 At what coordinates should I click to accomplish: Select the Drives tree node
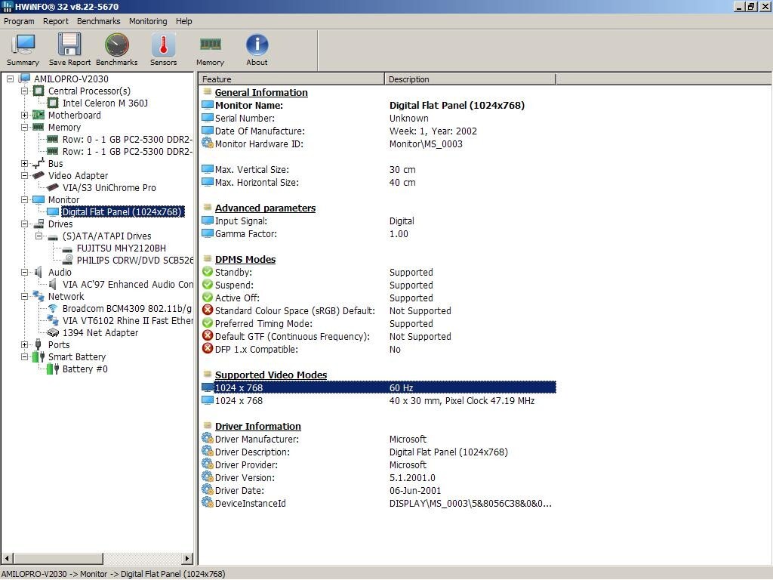tap(60, 224)
